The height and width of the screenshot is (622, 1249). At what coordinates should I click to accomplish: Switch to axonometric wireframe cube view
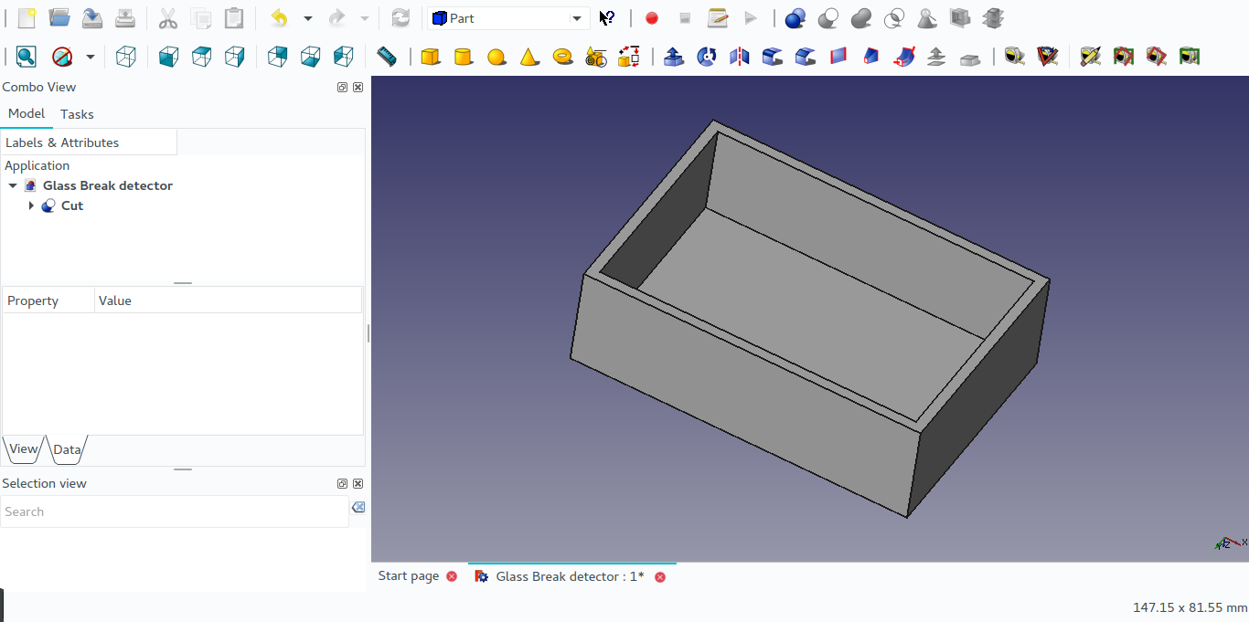click(x=126, y=57)
